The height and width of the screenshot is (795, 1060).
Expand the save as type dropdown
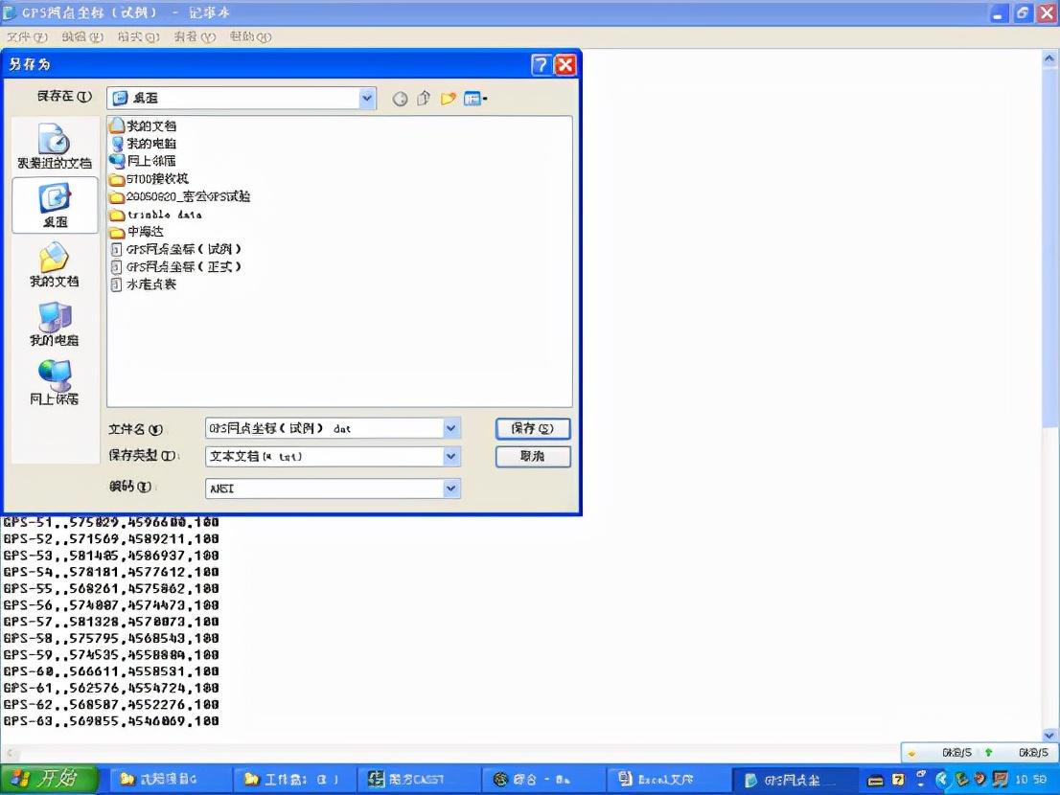pos(451,457)
